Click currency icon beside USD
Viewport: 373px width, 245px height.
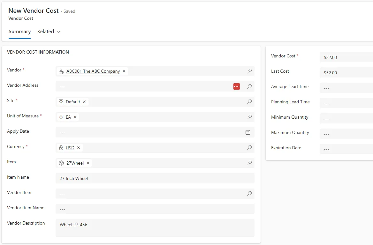[x=61, y=148]
